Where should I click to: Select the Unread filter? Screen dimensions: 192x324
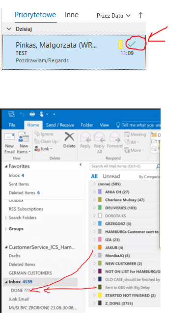(x=111, y=176)
